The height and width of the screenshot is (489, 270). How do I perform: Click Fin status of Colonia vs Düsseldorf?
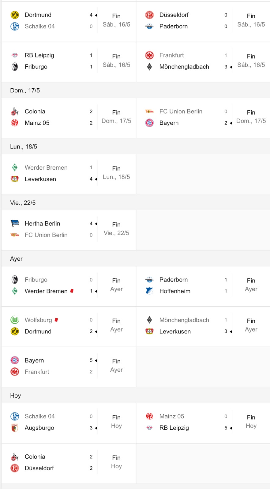click(x=116, y=458)
